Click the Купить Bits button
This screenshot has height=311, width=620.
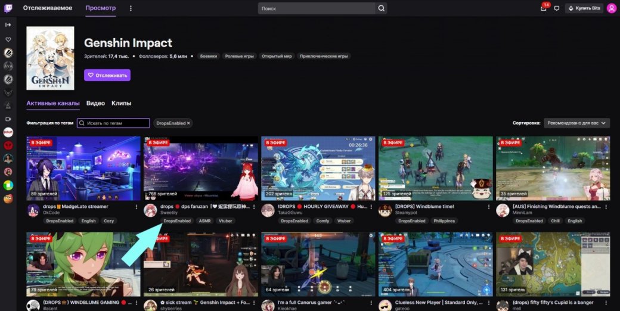click(x=584, y=8)
